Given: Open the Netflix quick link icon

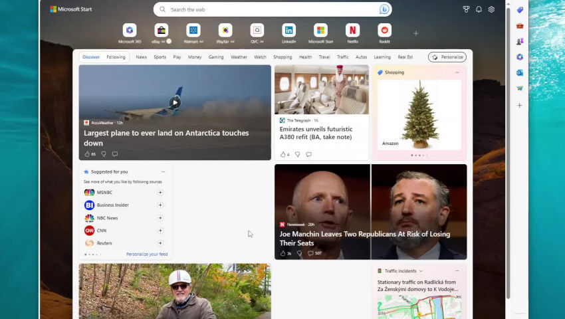Looking at the screenshot, I should pos(352,31).
